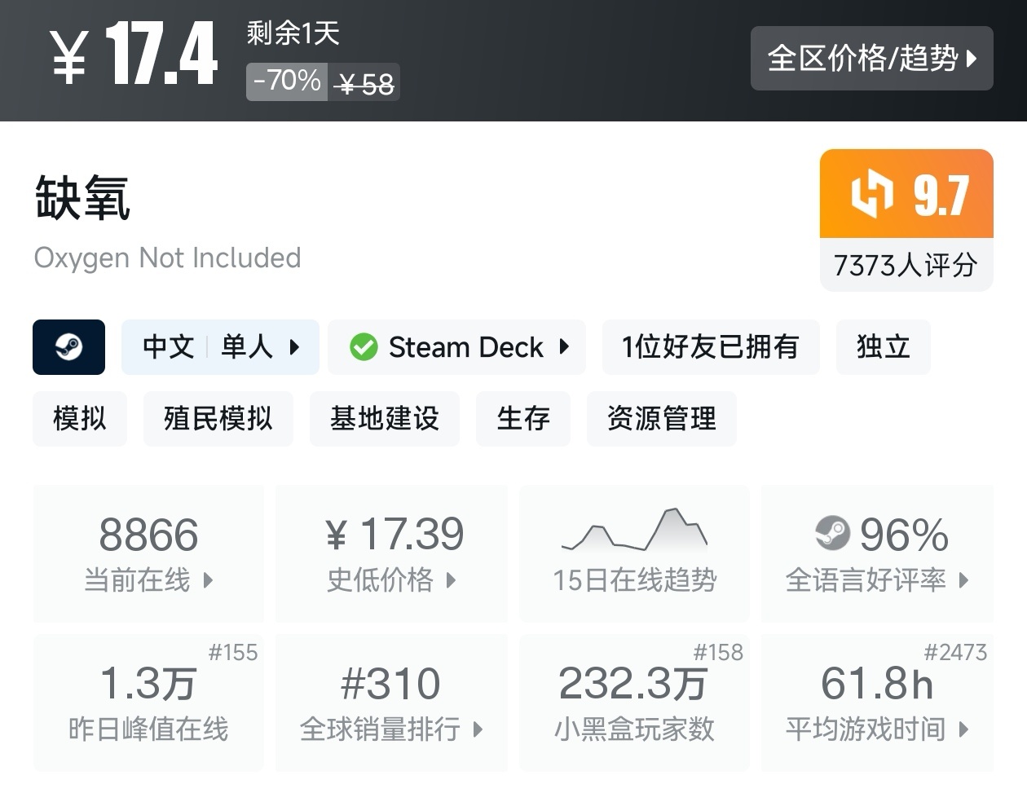Click the green Steam Deck verified checkmark

click(x=364, y=347)
